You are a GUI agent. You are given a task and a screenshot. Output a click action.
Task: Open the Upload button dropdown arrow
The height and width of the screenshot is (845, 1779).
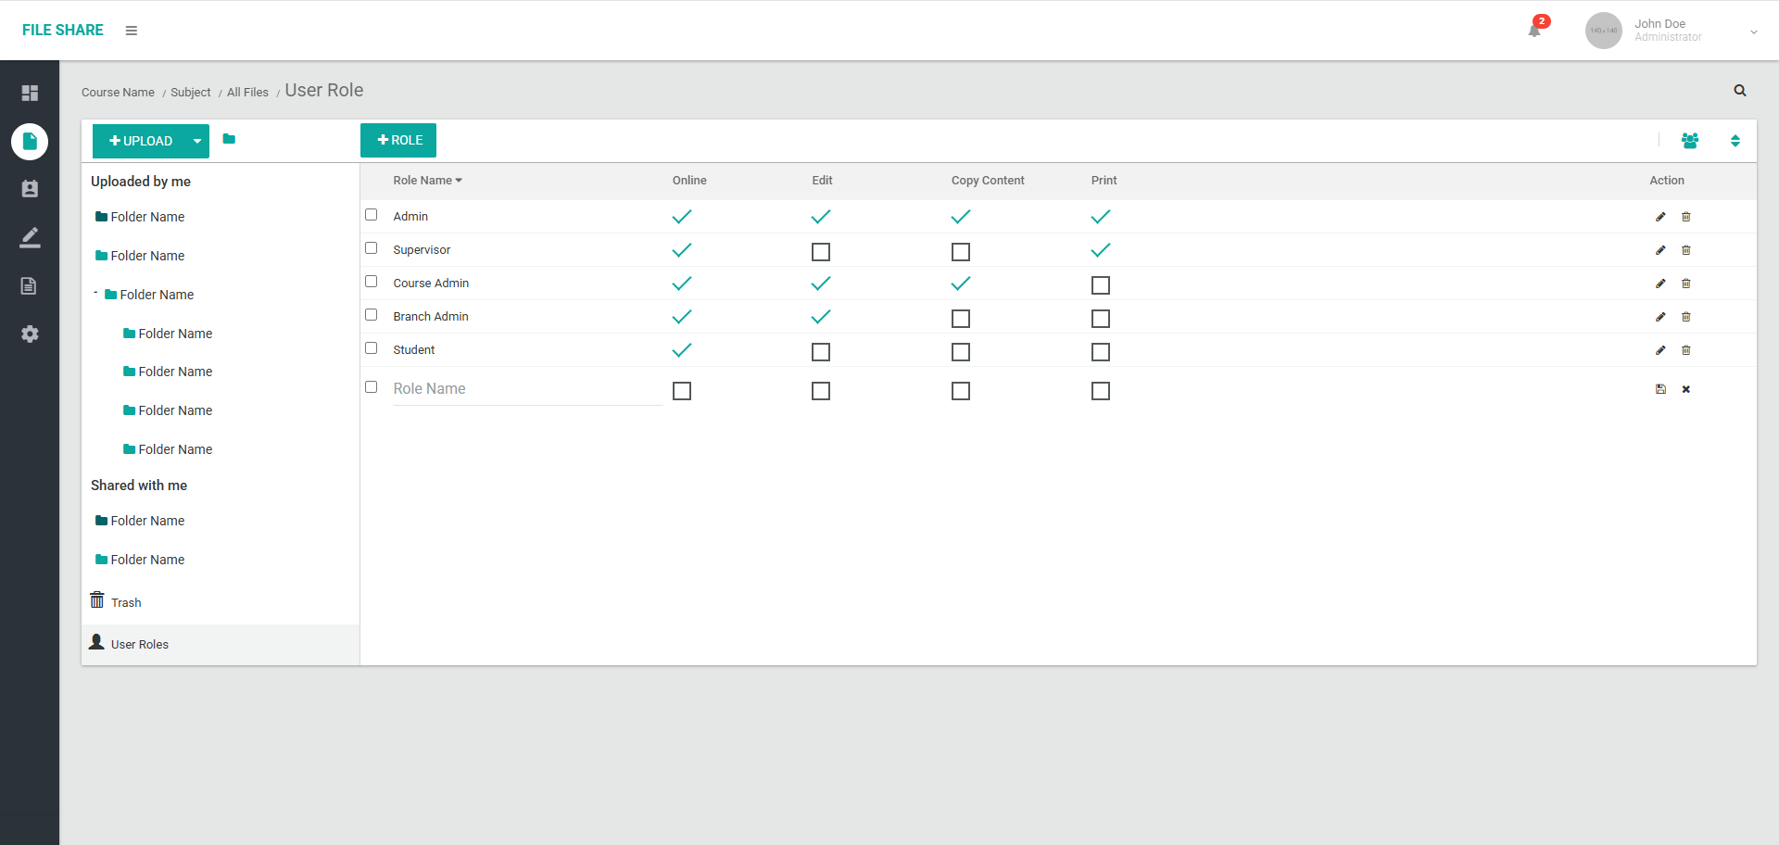tap(197, 142)
